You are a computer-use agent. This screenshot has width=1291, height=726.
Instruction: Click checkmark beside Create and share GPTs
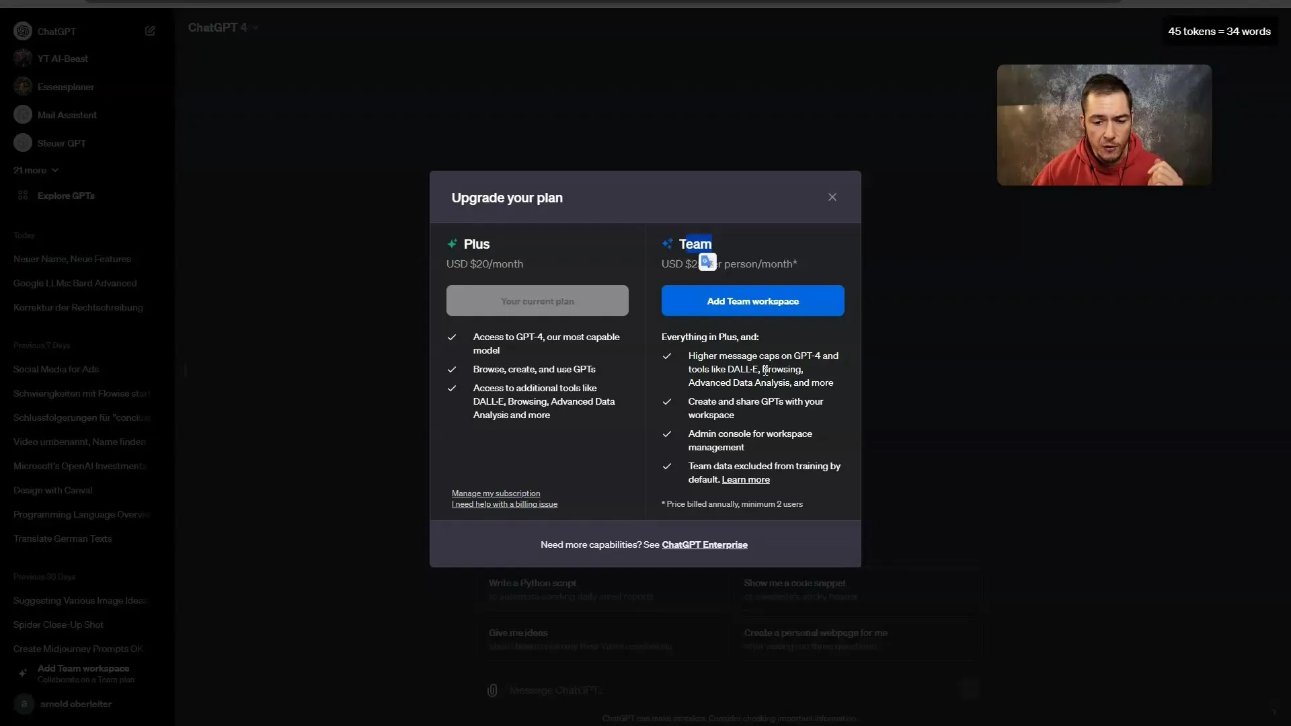(667, 401)
